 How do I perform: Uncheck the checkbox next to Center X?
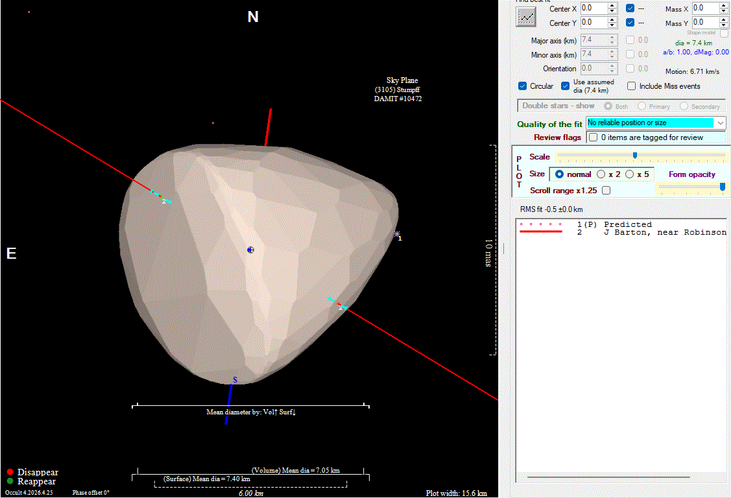[630, 8]
